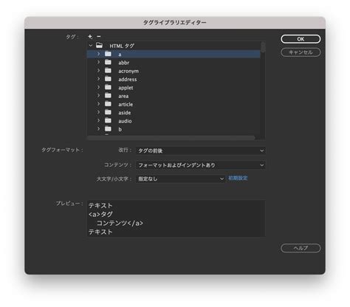Select the article tag row
Viewport: 350px width, 307px height.
coord(174,104)
